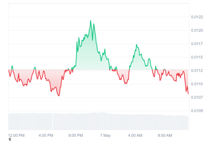
Task: Click the second green peak near 4 AM
Action: click(136, 44)
